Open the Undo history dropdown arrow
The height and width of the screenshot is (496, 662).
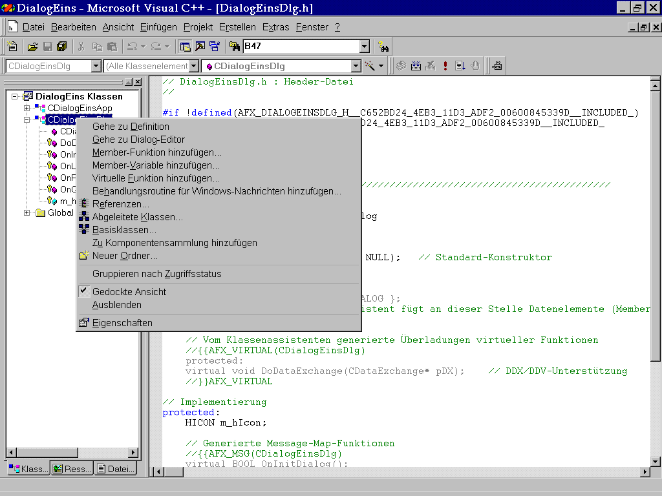pos(143,46)
